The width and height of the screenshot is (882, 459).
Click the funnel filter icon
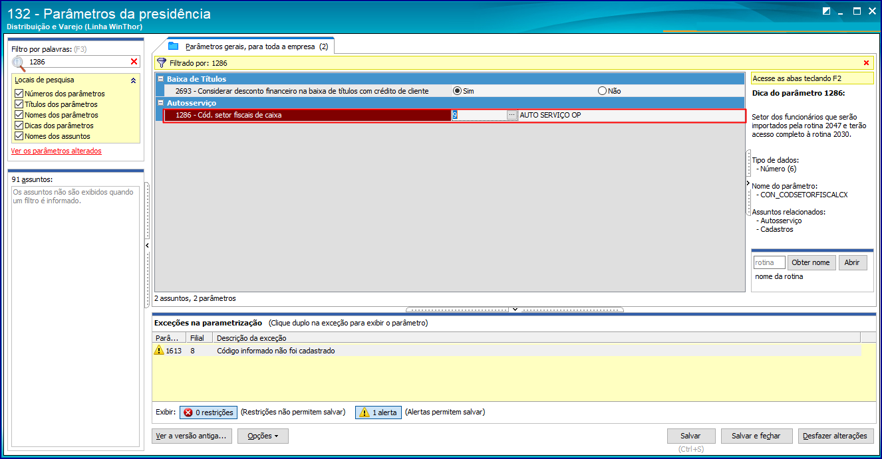[162, 63]
